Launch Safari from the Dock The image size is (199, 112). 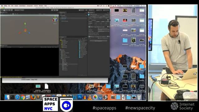[17, 97]
